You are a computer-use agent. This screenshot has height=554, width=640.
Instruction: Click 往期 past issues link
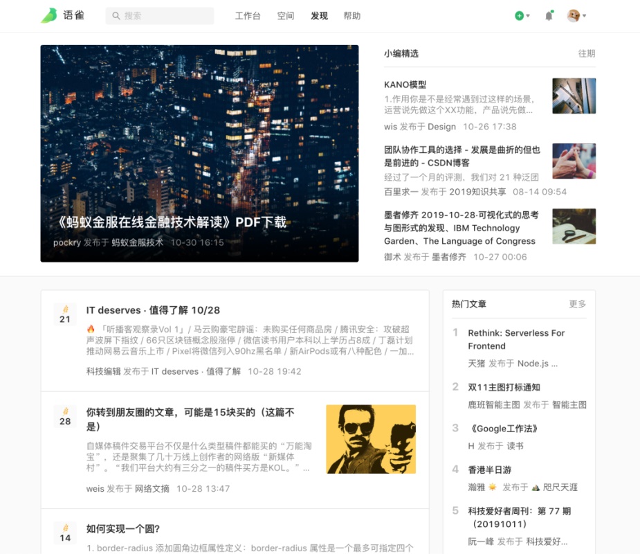[587, 53]
